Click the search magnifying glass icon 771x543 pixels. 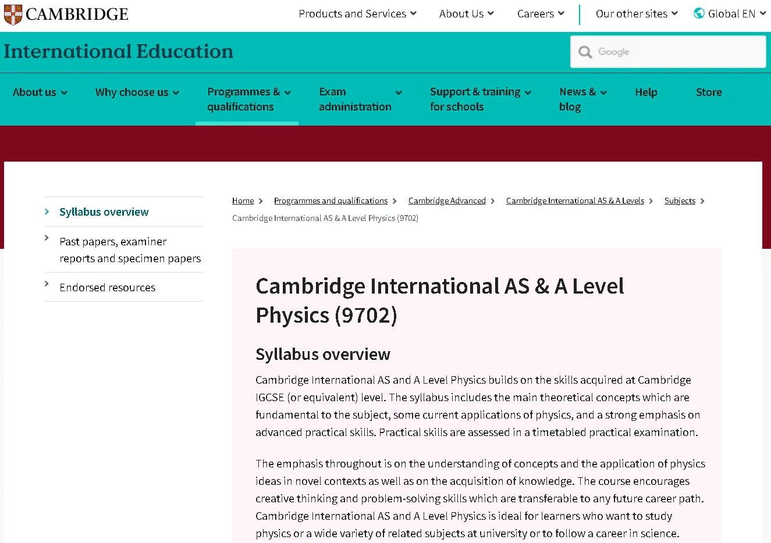pos(585,52)
